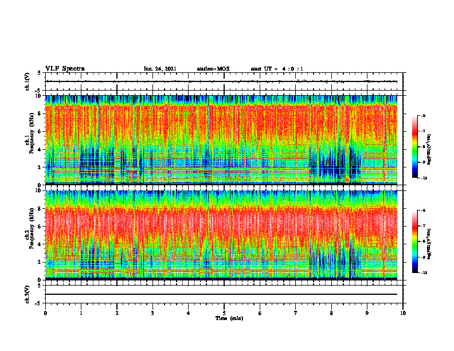This screenshot has width=454, height=351.
Task: Click the lower ch.2 color scale bar
Action: [414, 241]
